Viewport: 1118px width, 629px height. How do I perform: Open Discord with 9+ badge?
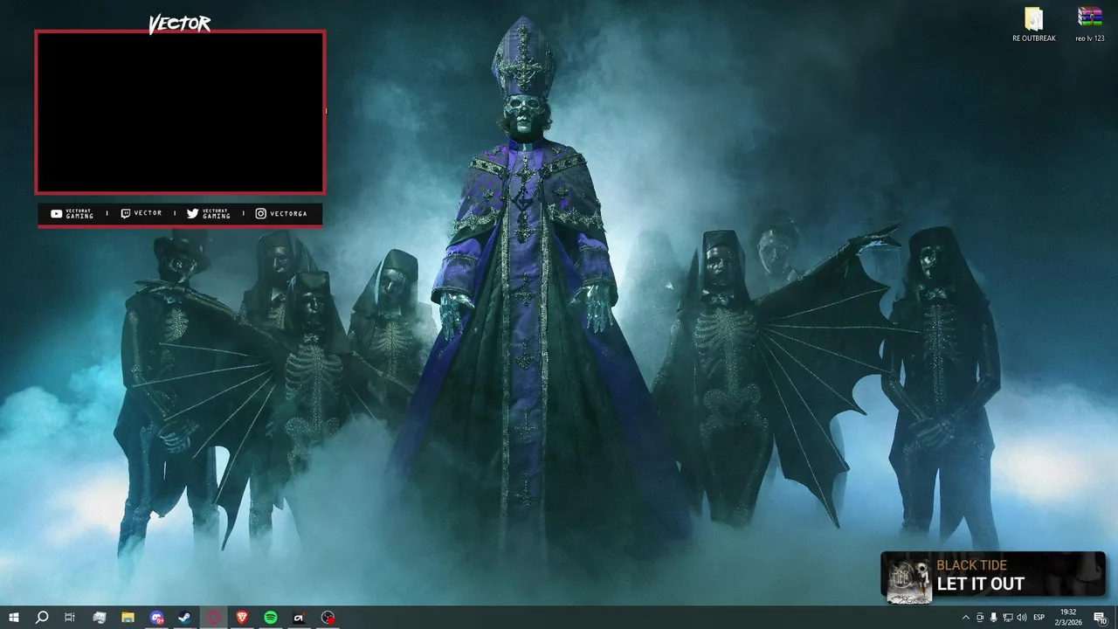coord(156,618)
